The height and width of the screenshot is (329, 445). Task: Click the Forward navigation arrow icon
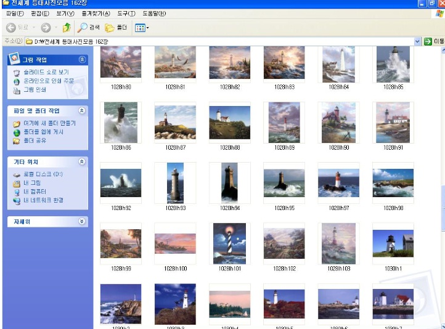pos(46,28)
